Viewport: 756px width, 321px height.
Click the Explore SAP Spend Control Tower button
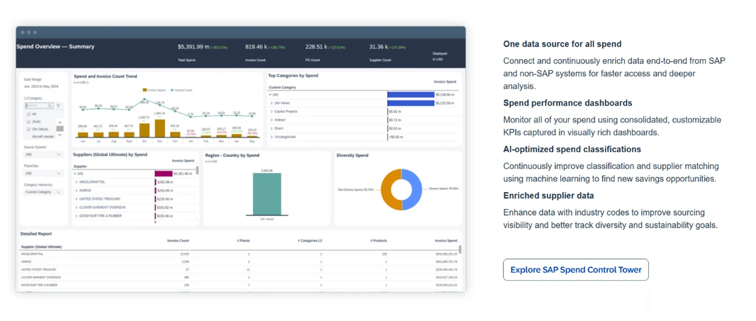point(575,270)
